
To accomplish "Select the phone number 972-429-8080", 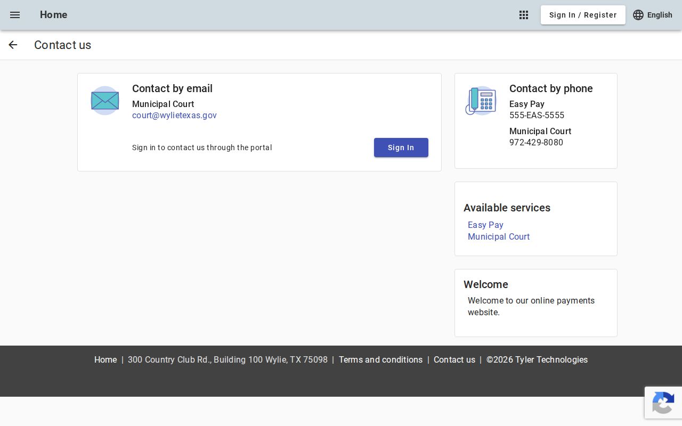I will click(536, 142).
